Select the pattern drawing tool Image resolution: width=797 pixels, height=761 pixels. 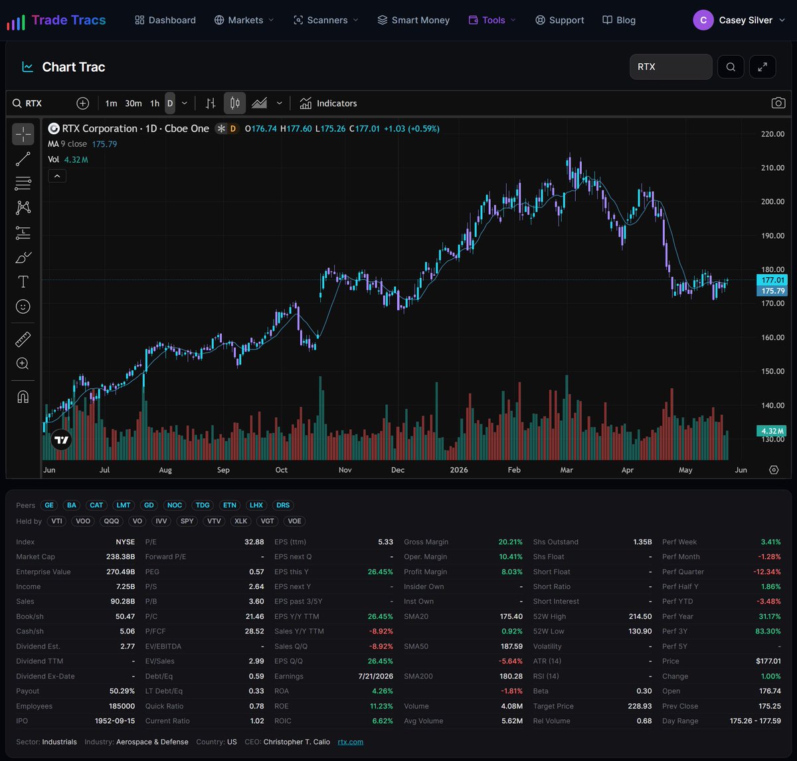23,208
